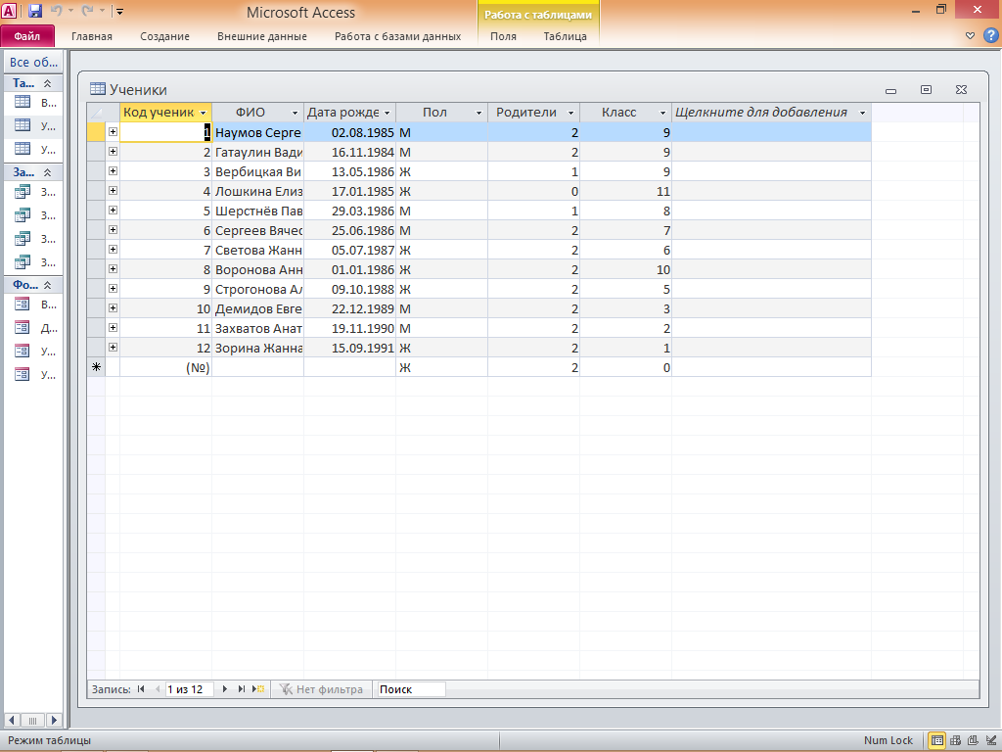Open the Класс column filter dropdown
Image resolution: width=1002 pixels, height=752 pixels.
pyautogui.click(x=662, y=113)
